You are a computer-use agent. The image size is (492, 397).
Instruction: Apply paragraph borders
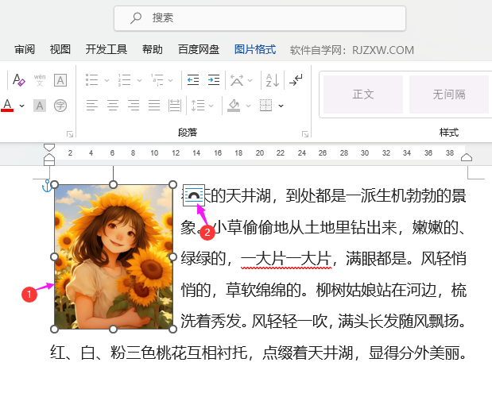click(x=265, y=106)
